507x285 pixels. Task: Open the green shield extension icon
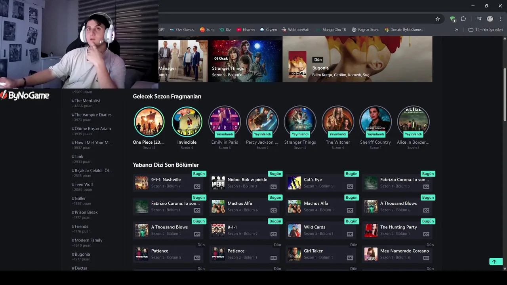pos(453,19)
